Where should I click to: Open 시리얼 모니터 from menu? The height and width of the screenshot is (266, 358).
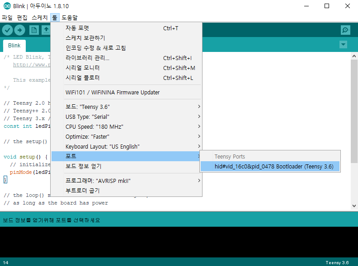127,68
